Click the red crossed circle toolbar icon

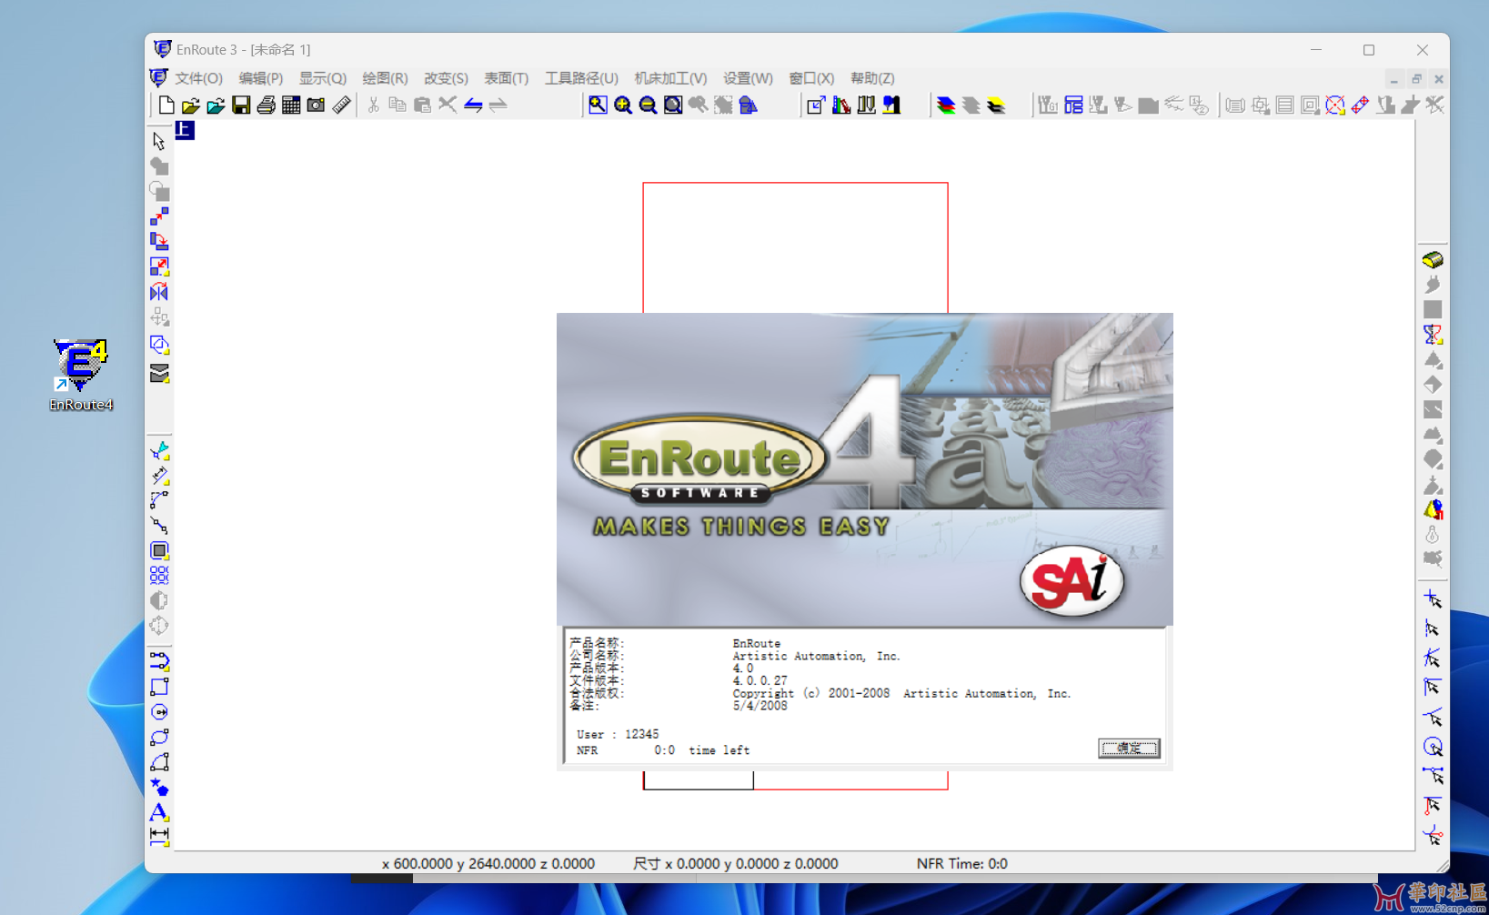coord(1334,105)
